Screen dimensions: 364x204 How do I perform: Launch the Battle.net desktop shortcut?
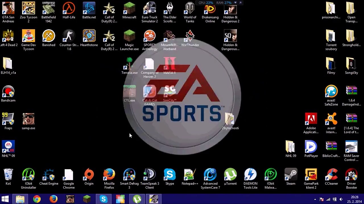89,10
